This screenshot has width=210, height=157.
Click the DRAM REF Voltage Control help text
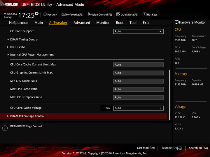(26, 126)
